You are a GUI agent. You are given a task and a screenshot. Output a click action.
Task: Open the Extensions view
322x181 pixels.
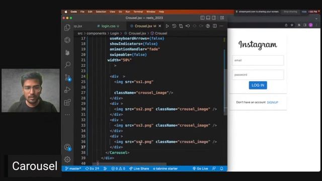point(67,102)
